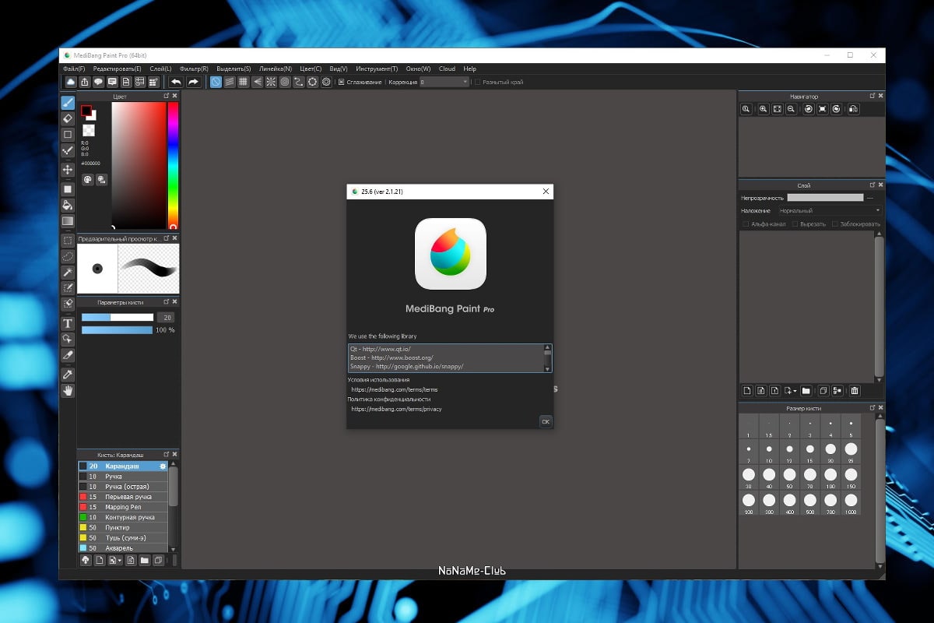Open the Слой(L) menu

click(x=160, y=69)
